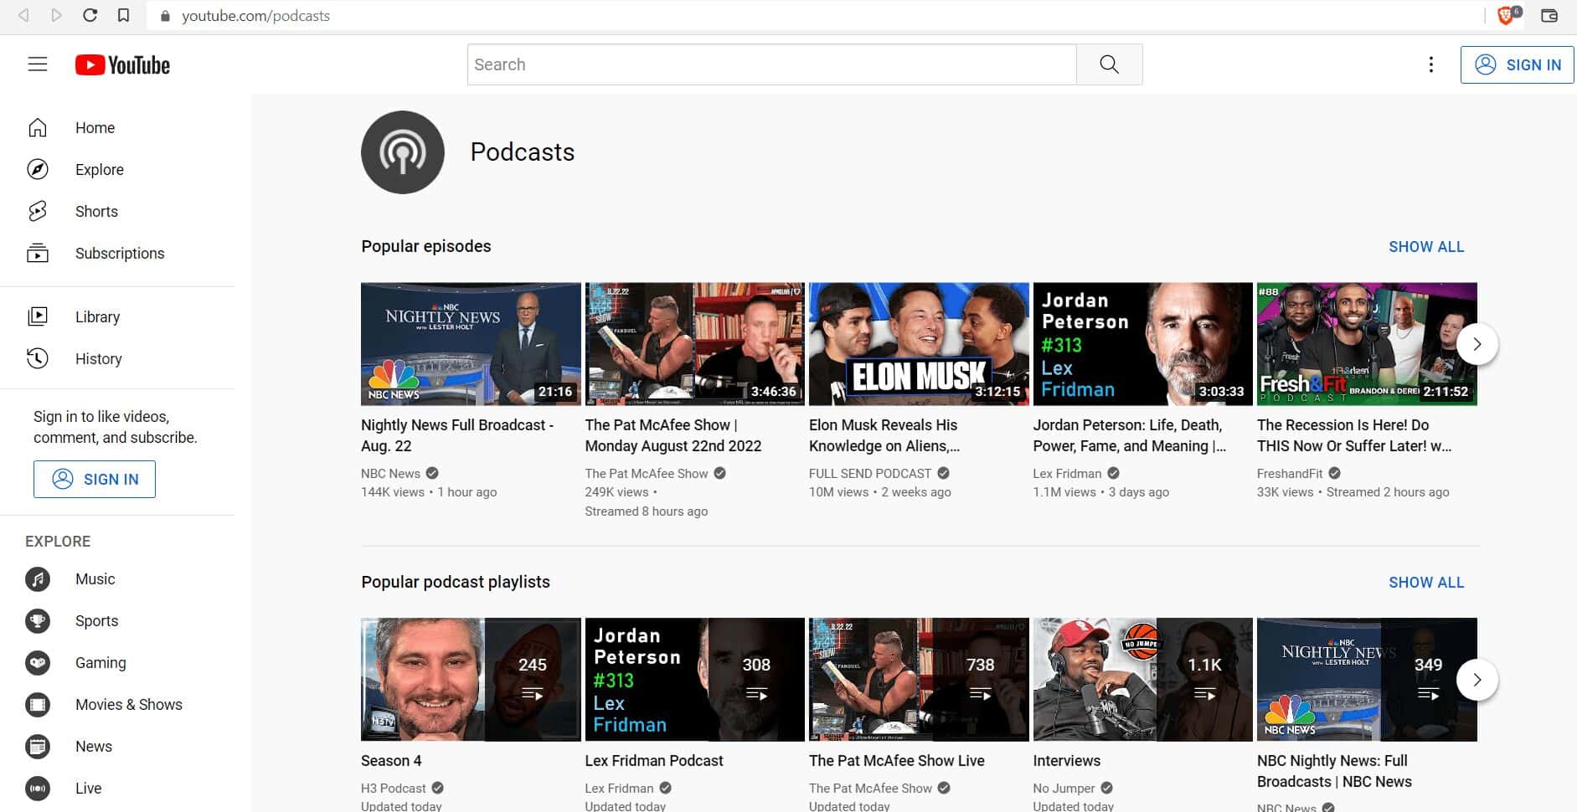Click the Library icon
1577x812 pixels.
coord(38,316)
